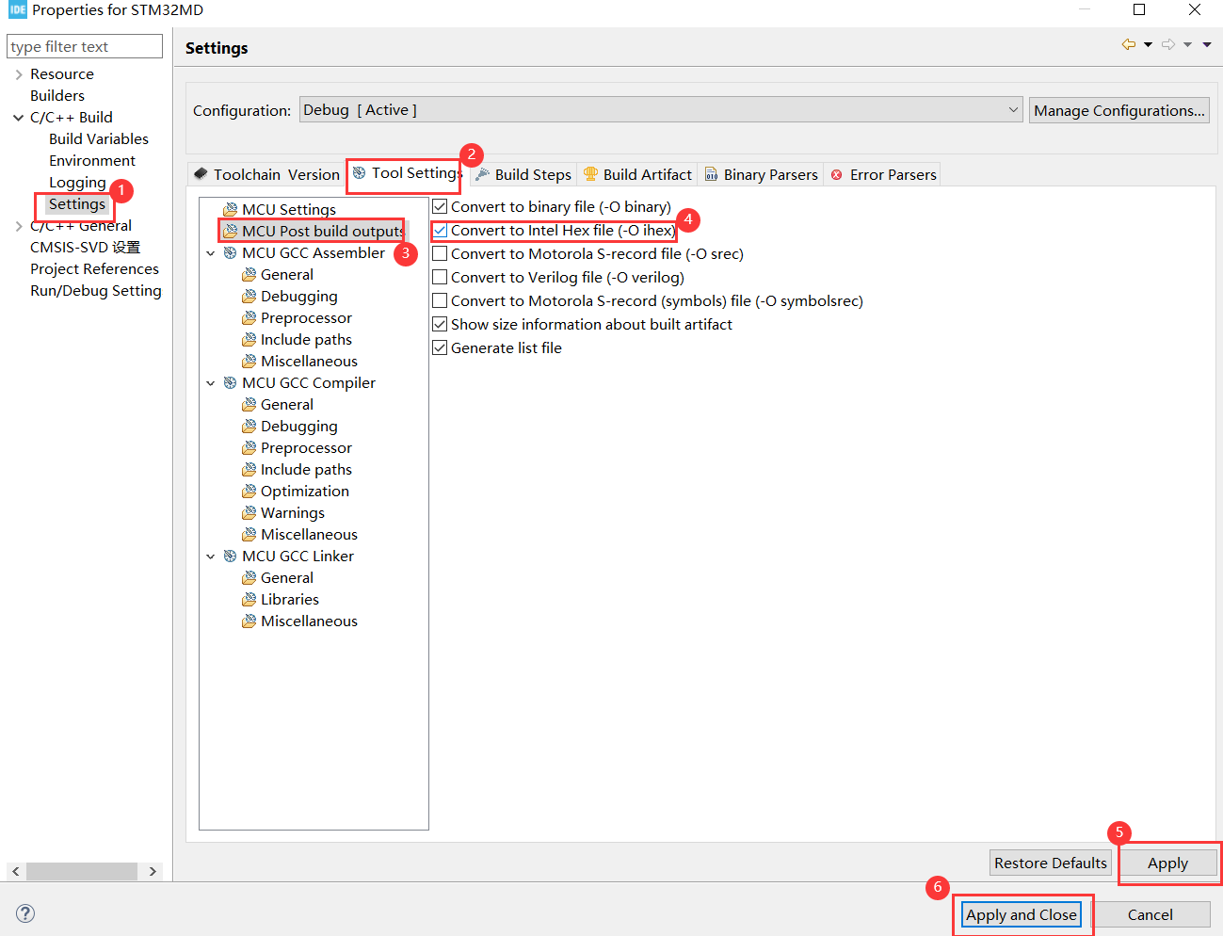Select CMSIS-SVD settings entry
Viewport: 1223px width, 936px height.
[x=85, y=247]
